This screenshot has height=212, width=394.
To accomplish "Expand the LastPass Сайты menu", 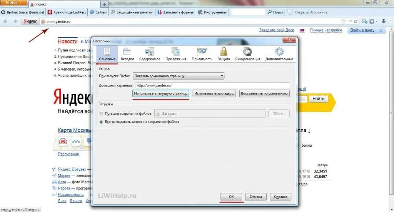I will pyautogui.click(x=98, y=12).
